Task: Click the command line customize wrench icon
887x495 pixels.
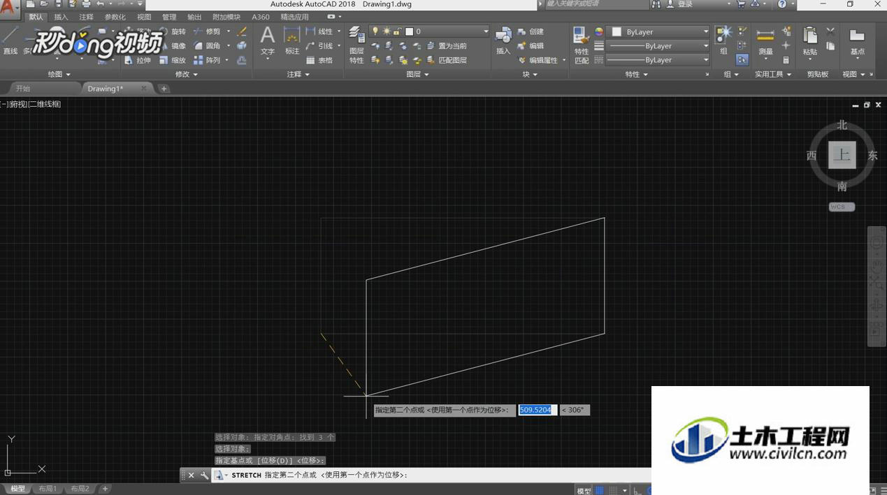Action: click(204, 475)
